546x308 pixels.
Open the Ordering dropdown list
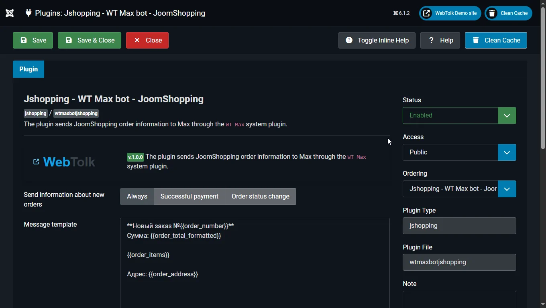pos(459,189)
